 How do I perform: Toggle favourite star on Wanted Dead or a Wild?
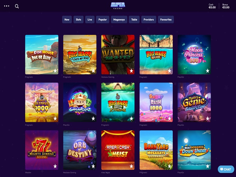pos(132,71)
